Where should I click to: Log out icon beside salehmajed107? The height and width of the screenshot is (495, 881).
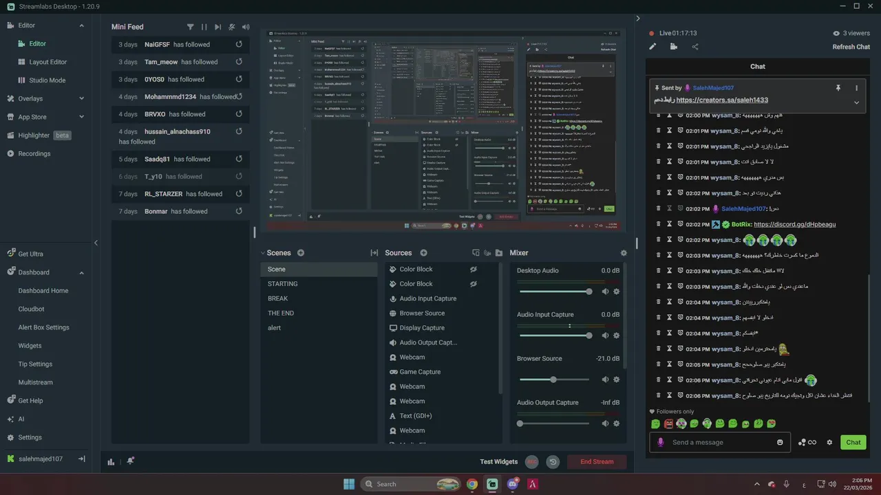81,459
